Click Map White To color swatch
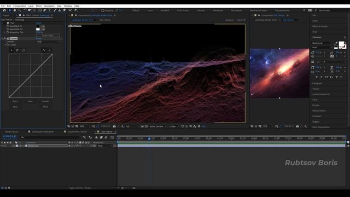The height and width of the screenshot is (197, 350). pyautogui.click(x=38, y=29)
